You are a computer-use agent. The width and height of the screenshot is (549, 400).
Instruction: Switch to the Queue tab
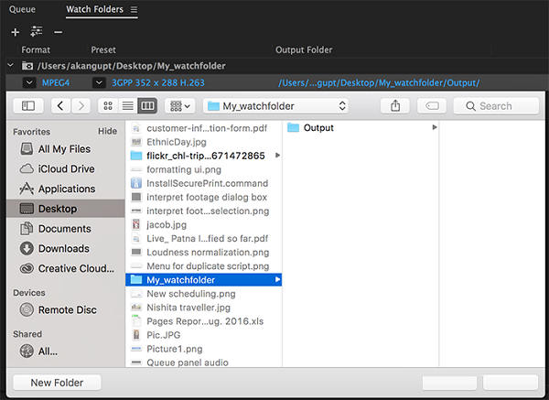coord(23,9)
